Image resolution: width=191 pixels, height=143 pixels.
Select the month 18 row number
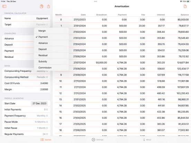click(61, 130)
